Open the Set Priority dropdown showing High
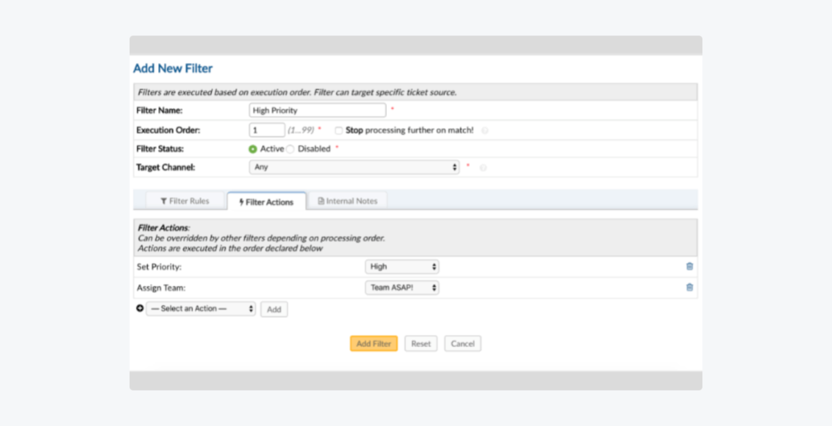Screen dimensions: 832x426 click(x=402, y=267)
